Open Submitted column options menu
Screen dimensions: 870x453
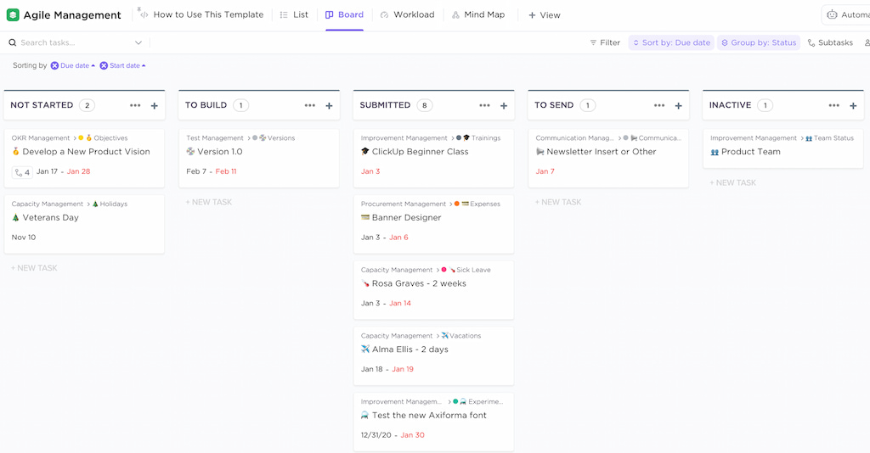[x=485, y=105]
